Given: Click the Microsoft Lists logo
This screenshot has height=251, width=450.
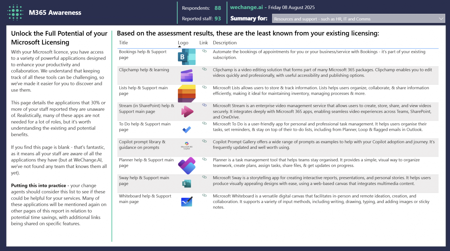Looking at the screenshot, I should (x=186, y=93).
